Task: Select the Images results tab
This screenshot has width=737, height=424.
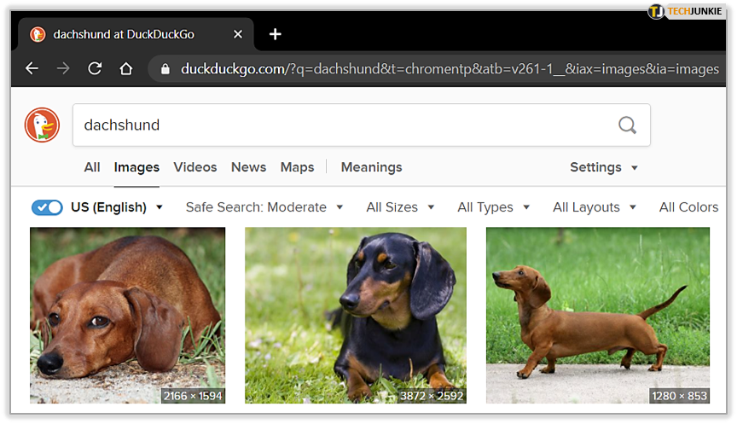Action: pyautogui.click(x=136, y=167)
